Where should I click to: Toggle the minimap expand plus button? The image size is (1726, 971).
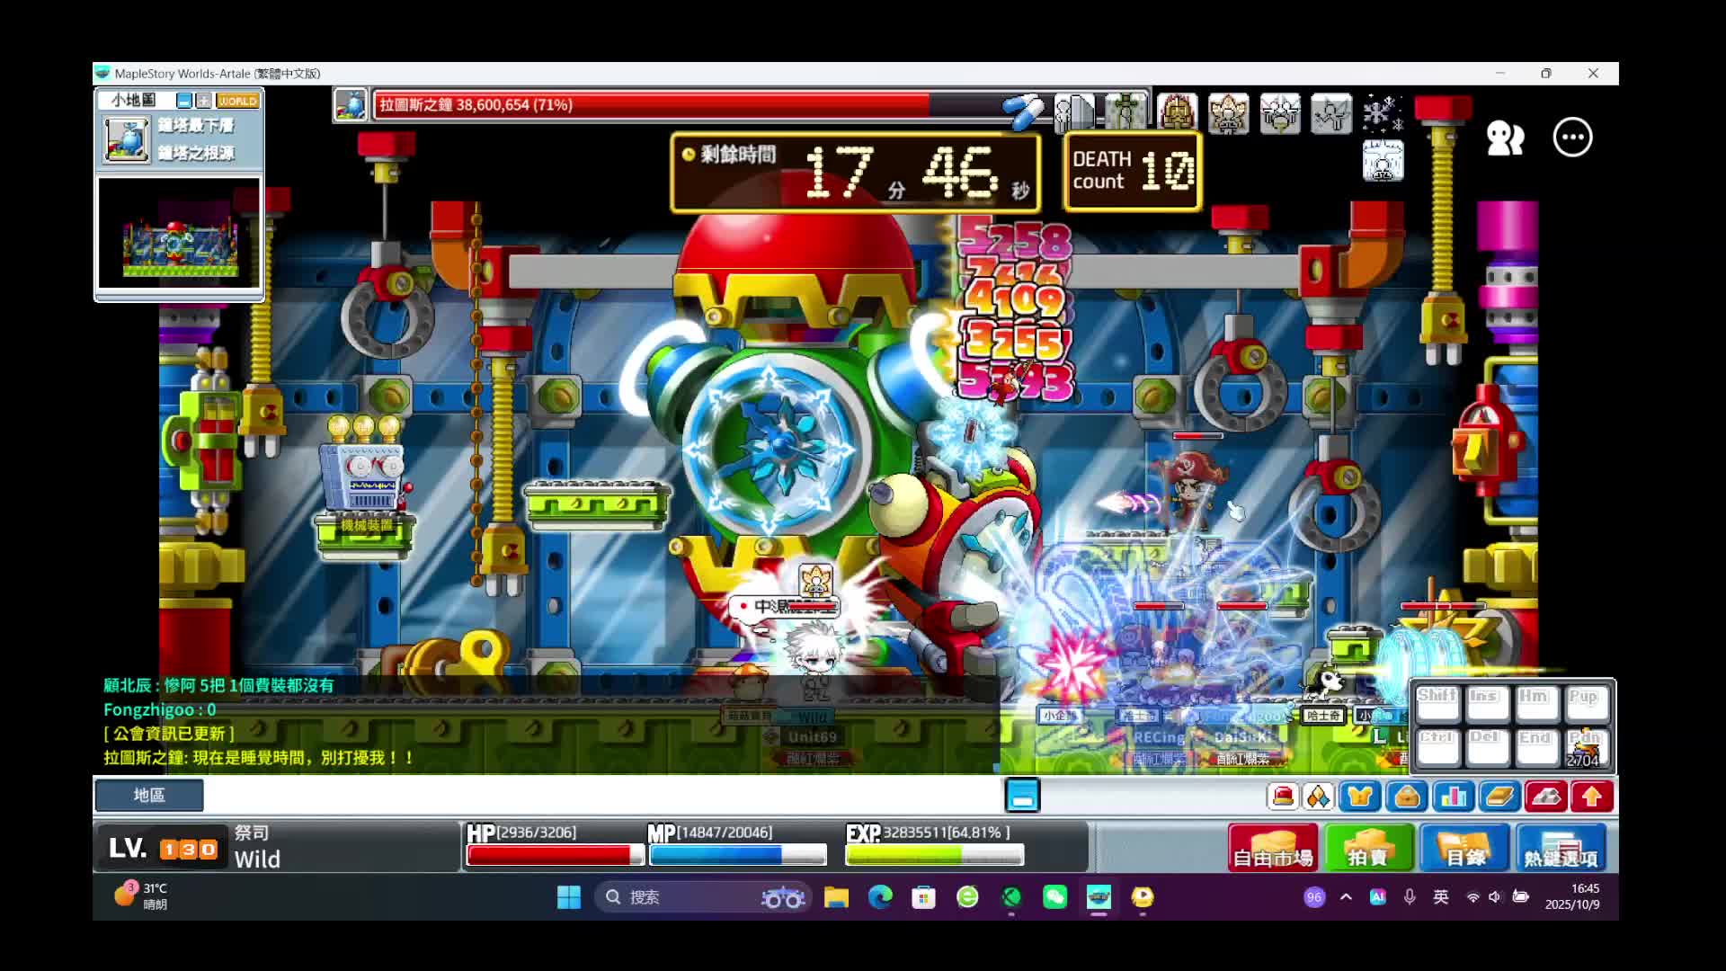click(x=204, y=101)
